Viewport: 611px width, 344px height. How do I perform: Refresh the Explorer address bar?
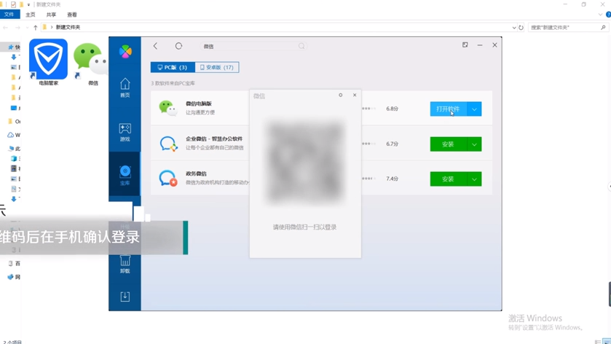pyautogui.click(x=521, y=27)
